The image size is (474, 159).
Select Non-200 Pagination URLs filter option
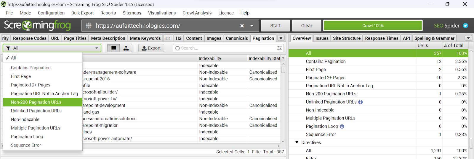[43, 102]
